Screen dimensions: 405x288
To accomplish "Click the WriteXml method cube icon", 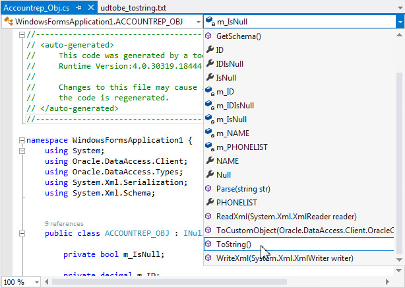I will pos(208,258).
